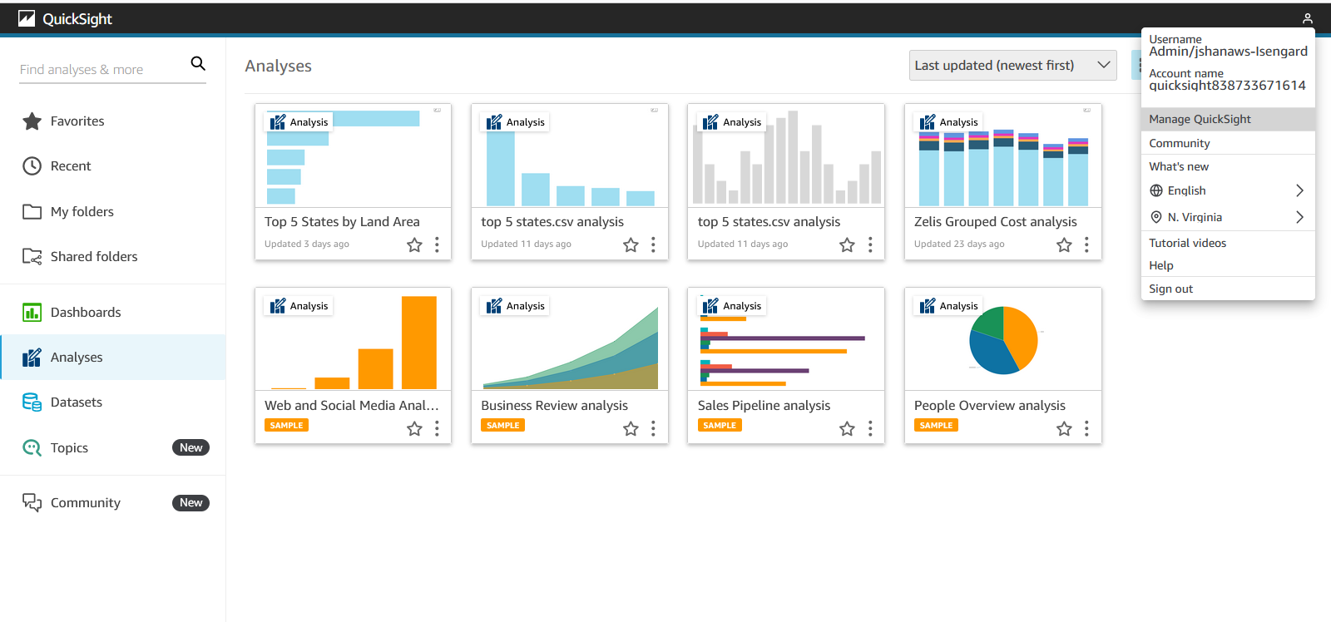Open My folders
The width and height of the screenshot is (1331, 622).
pos(113,211)
